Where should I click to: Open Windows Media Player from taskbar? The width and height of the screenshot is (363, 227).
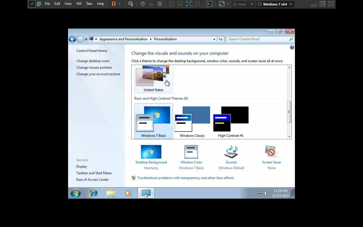pos(128,193)
